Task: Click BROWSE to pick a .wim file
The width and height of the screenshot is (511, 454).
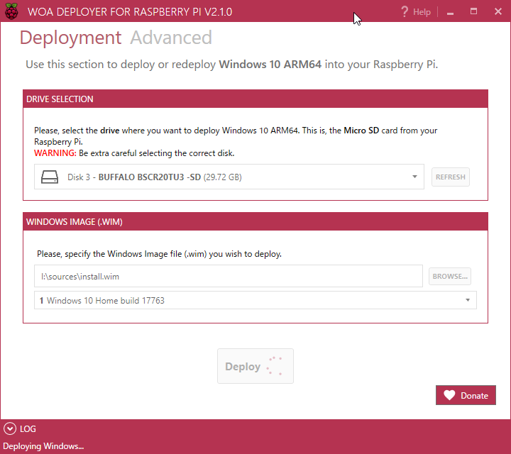Action: click(x=450, y=276)
